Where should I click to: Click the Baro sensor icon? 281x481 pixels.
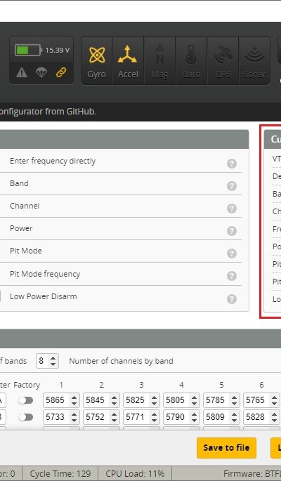191,60
